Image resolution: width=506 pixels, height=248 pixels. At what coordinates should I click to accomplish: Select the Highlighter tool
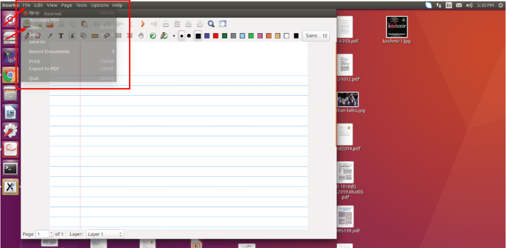(49, 36)
